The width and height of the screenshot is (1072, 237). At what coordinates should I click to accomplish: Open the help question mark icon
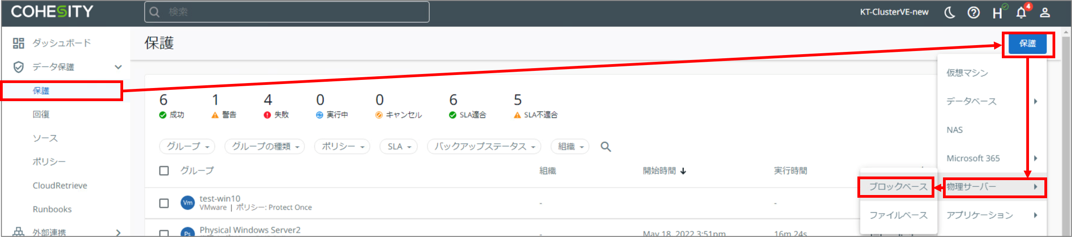click(974, 13)
